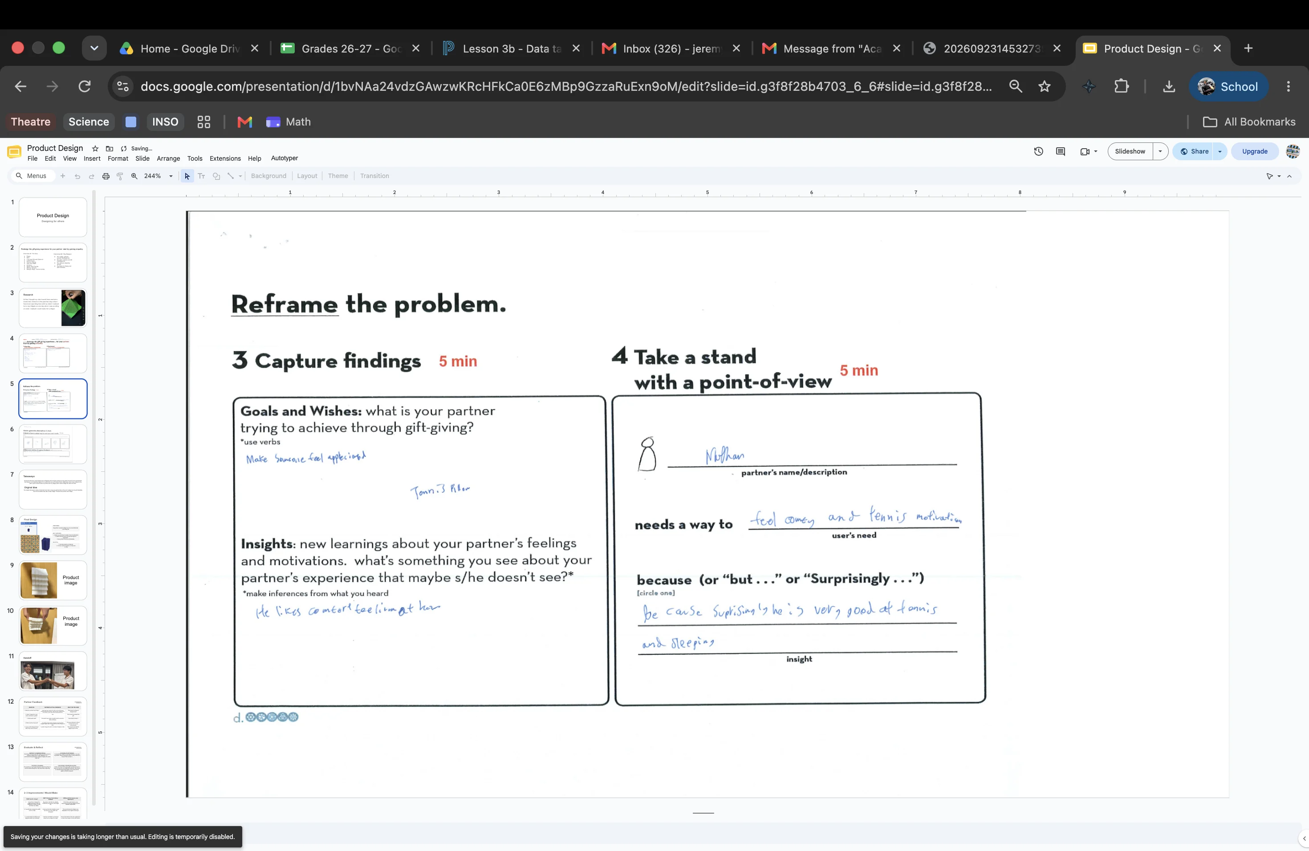Click the browser address bar URL
Viewport: 1309px width, 851px height.
tap(566, 86)
